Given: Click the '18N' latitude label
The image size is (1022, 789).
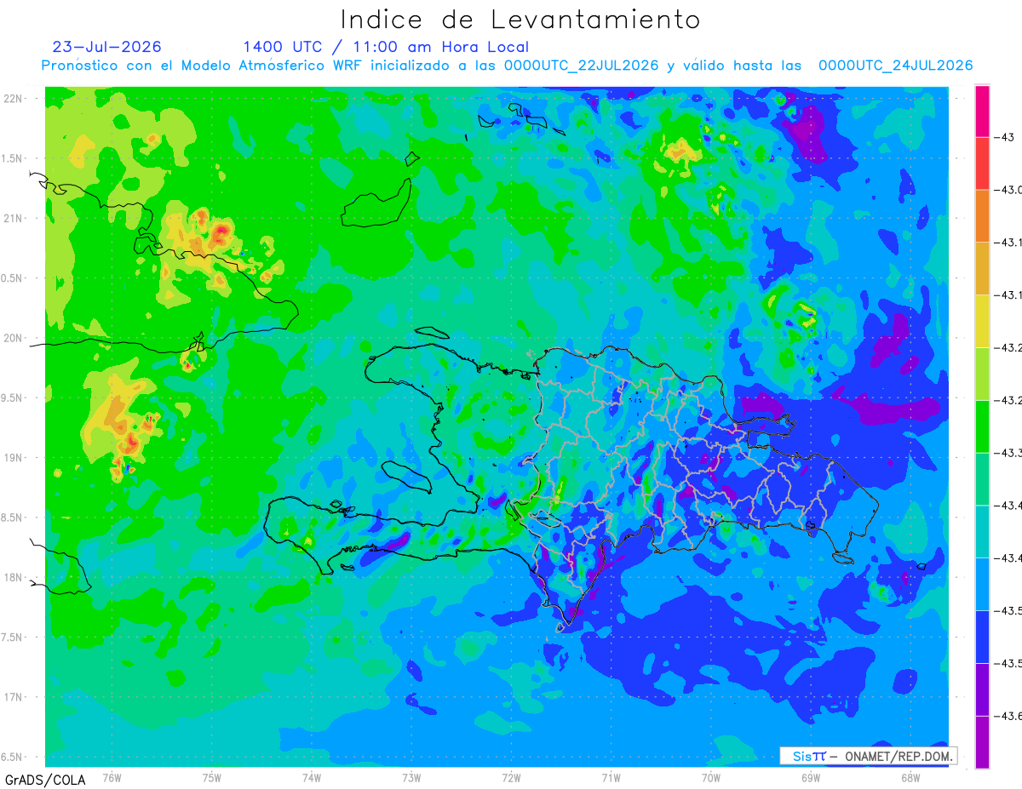Looking at the screenshot, I should 14,577.
